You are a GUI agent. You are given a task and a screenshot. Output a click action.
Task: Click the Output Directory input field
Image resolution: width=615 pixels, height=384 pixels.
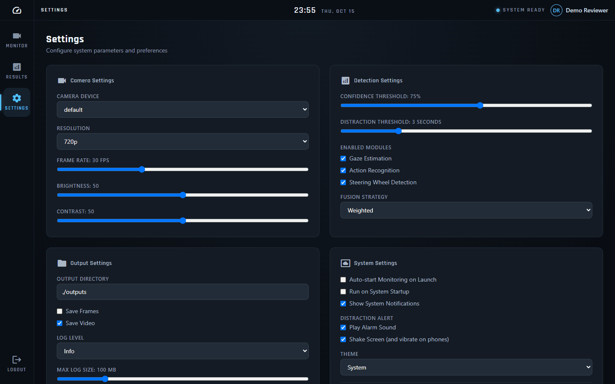(x=183, y=292)
